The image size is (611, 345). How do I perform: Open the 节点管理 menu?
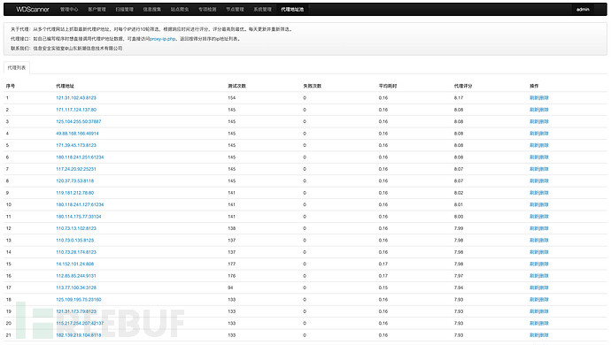pos(235,10)
